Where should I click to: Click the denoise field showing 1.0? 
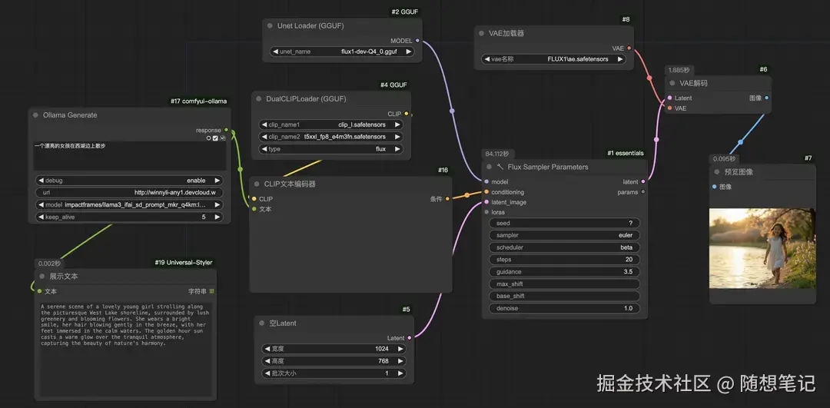[x=564, y=309]
